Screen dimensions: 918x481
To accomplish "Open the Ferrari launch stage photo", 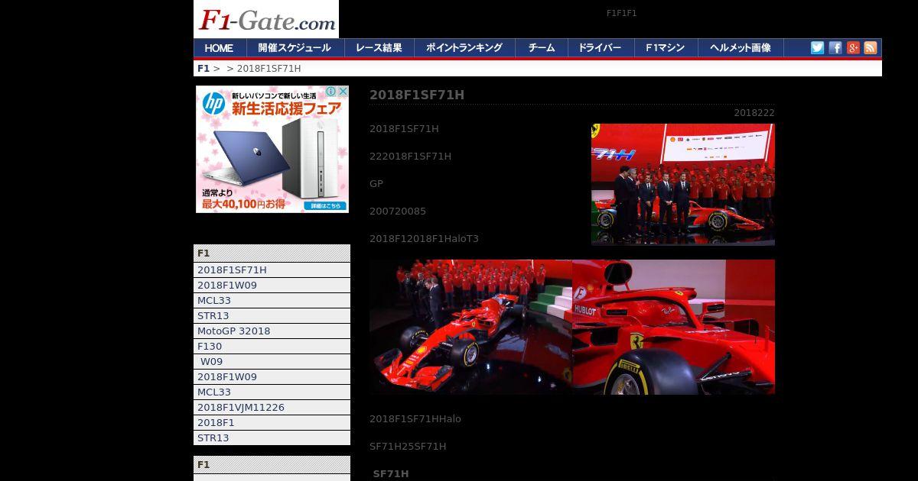I will [683, 184].
